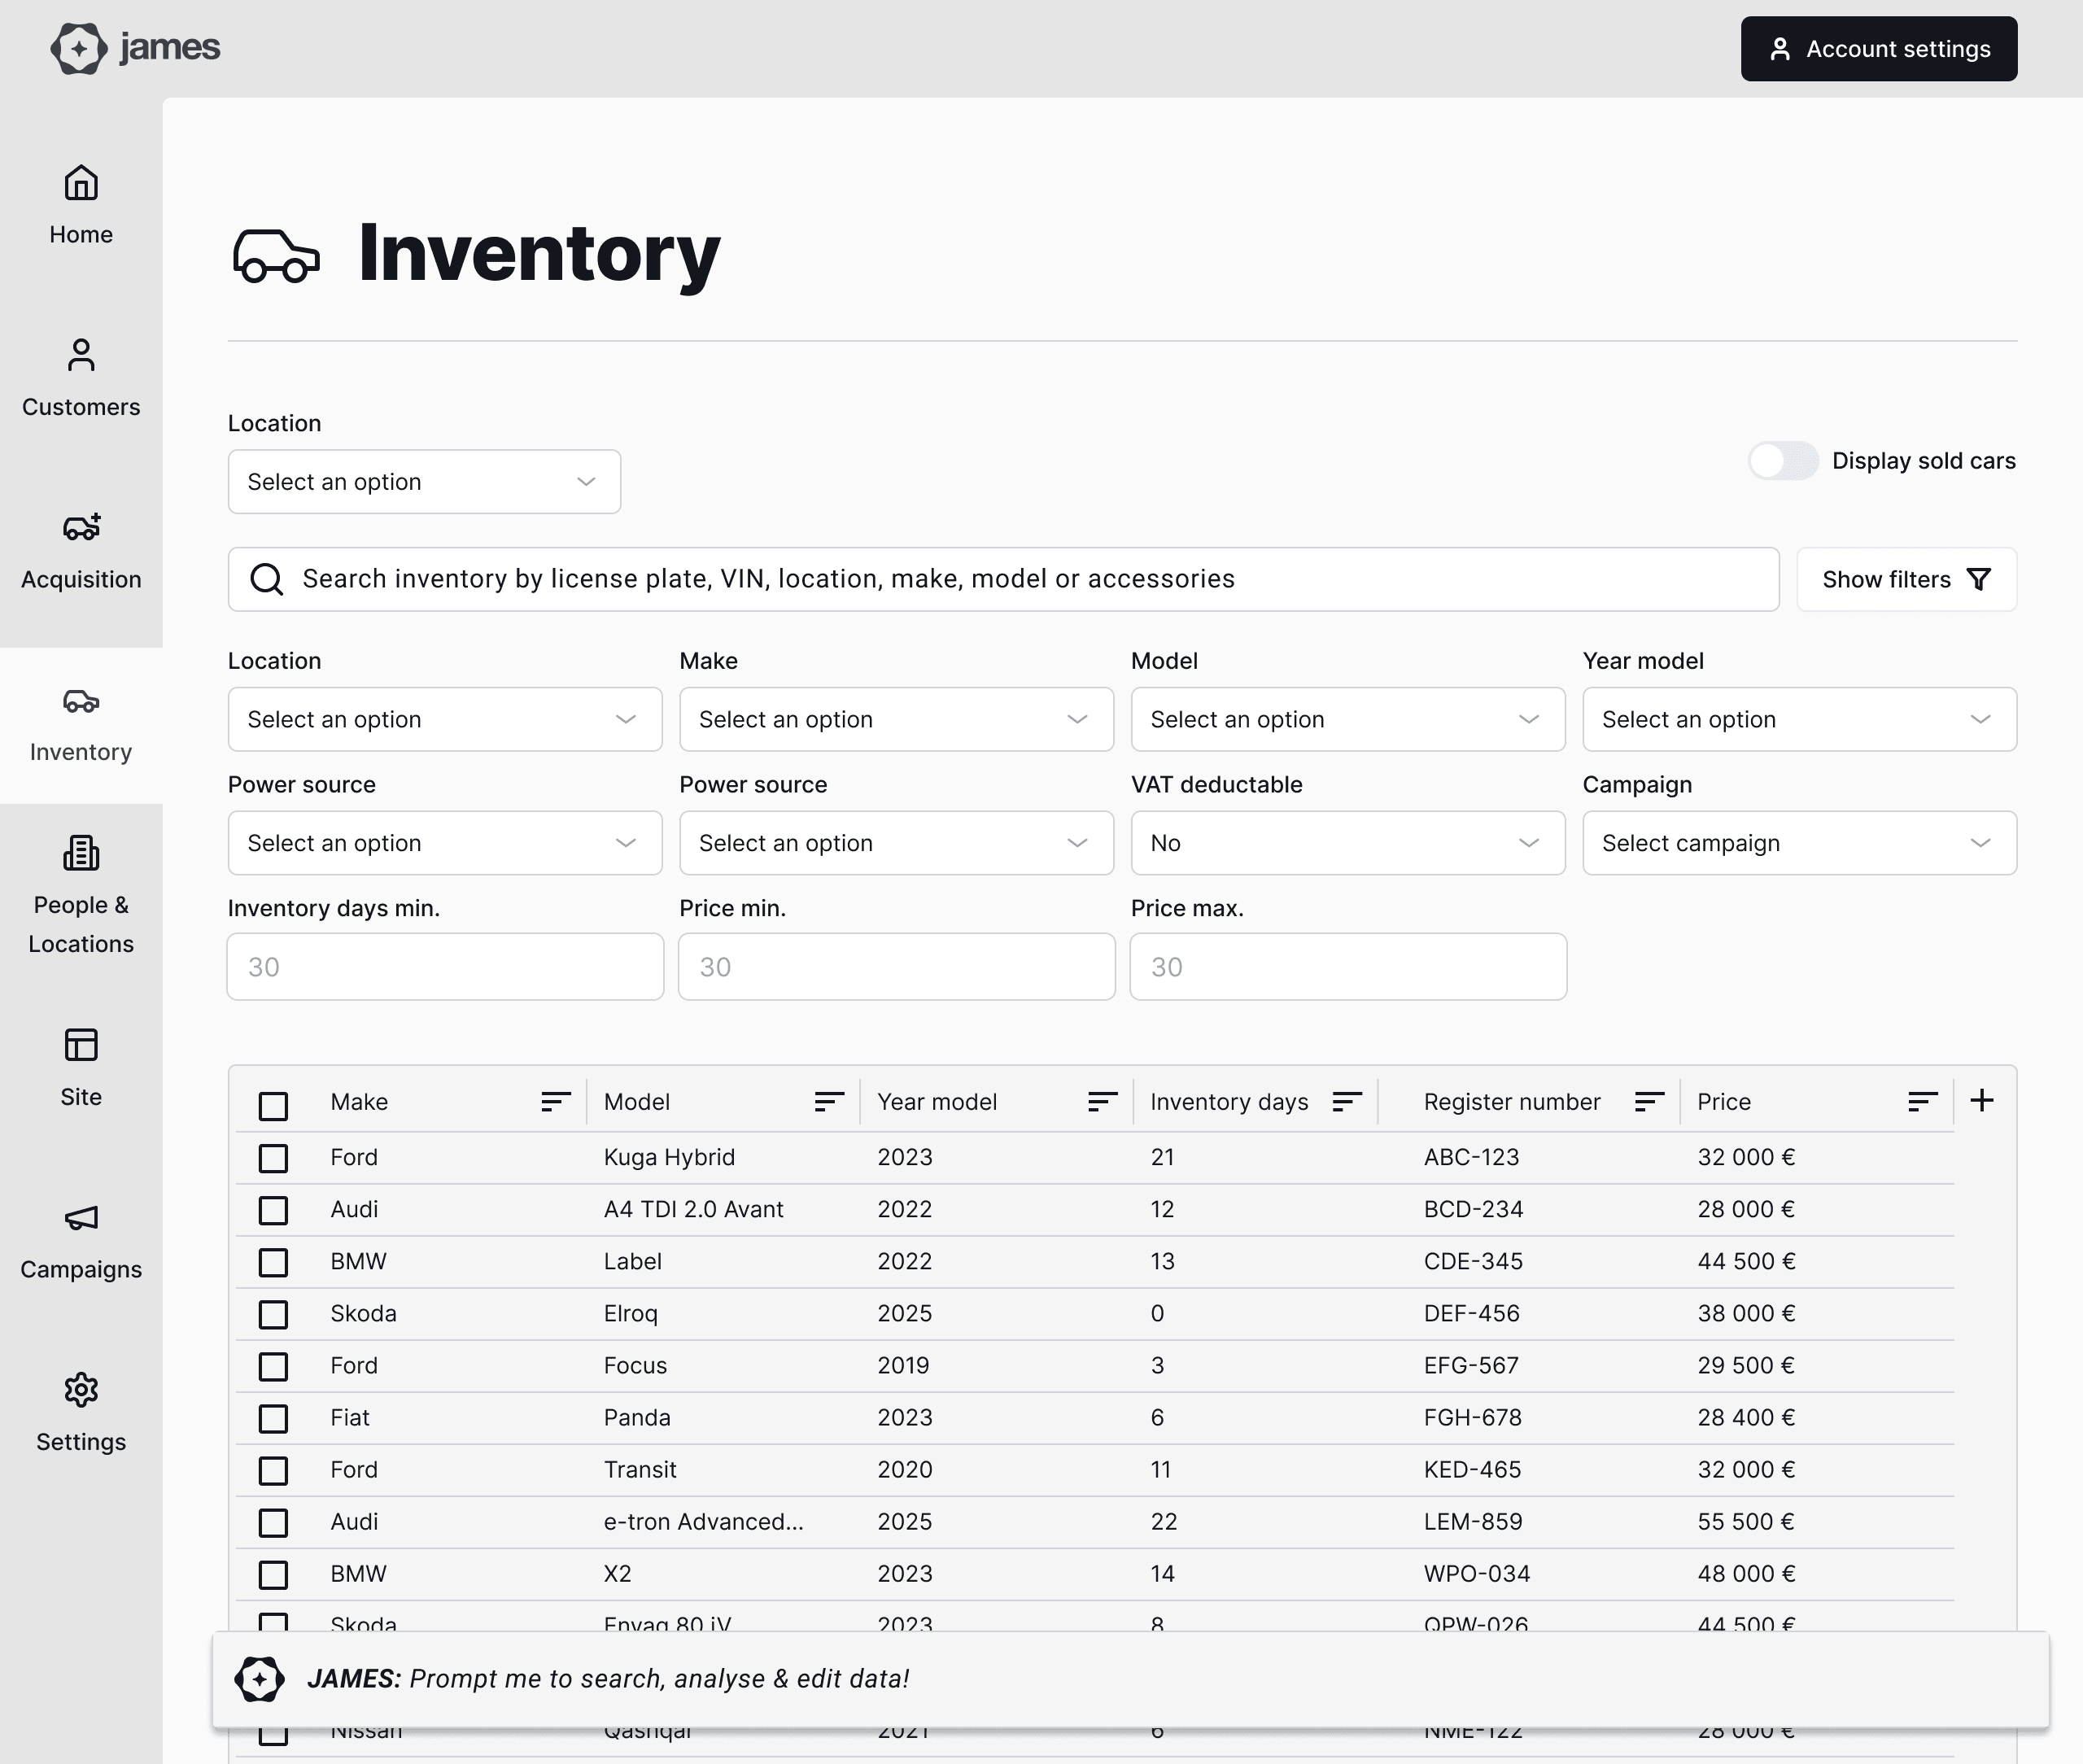Open the Site layout icon
This screenshot has width=2083, height=1764.
[81, 1045]
